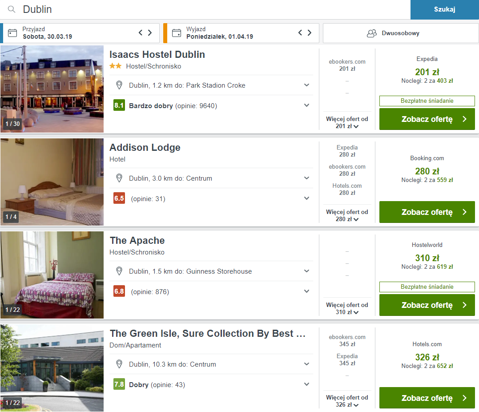Expand Isaacs Hostel location details chevron

click(307, 85)
